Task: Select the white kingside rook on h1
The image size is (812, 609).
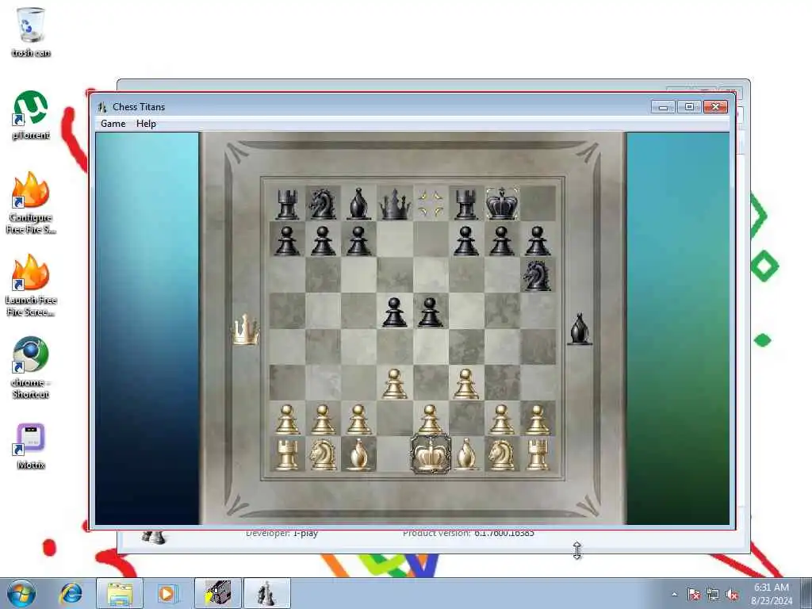Action: pos(537,454)
